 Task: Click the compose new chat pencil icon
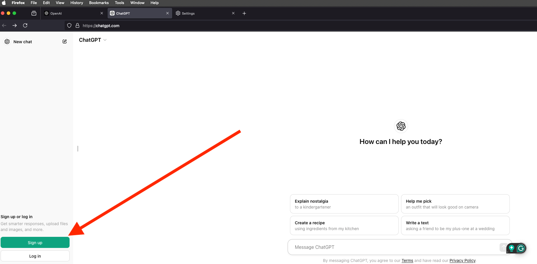coord(65,41)
